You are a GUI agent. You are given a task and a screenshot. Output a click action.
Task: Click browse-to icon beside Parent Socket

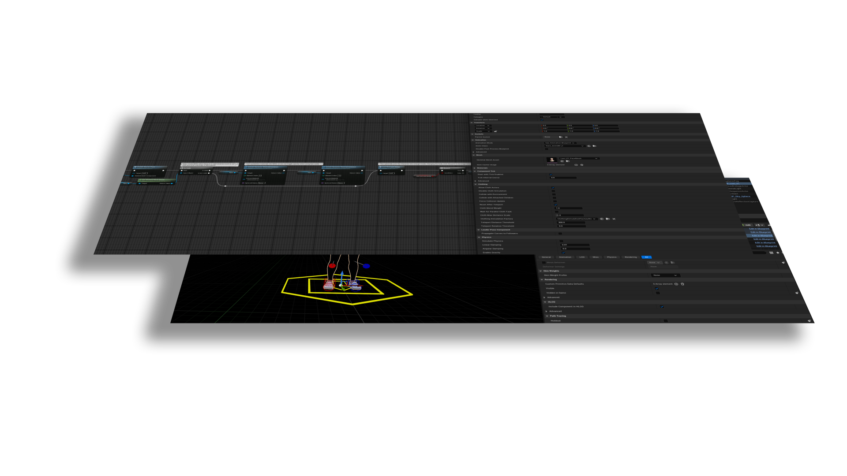click(x=561, y=137)
